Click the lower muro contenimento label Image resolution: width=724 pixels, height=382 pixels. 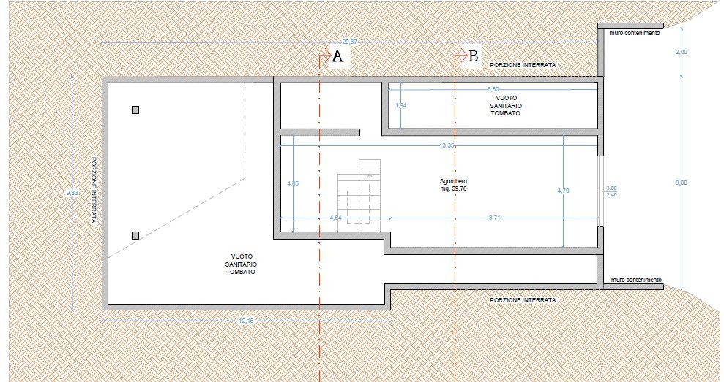pyautogui.click(x=636, y=280)
